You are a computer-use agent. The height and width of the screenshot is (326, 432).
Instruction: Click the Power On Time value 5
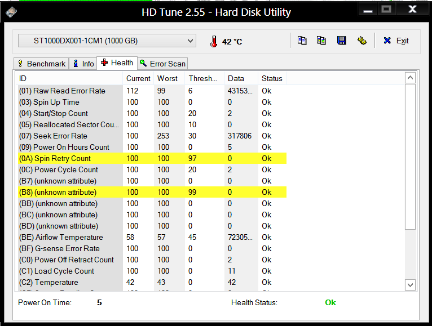pyautogui.click(x=99, y=302)
